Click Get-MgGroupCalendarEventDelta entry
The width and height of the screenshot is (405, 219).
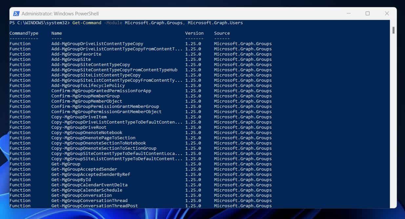pos(90,185)
